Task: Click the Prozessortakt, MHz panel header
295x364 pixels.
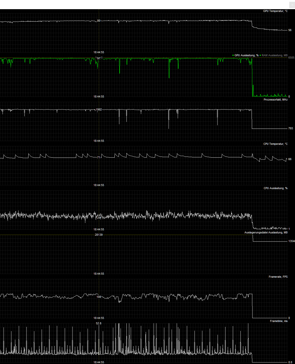Action: click(x=276, y=100)
